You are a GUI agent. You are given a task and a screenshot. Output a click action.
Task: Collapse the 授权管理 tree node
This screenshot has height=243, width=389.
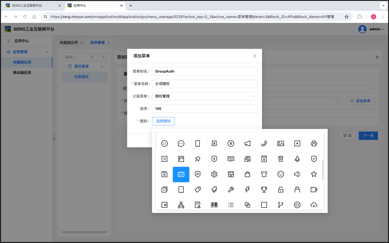102,66
